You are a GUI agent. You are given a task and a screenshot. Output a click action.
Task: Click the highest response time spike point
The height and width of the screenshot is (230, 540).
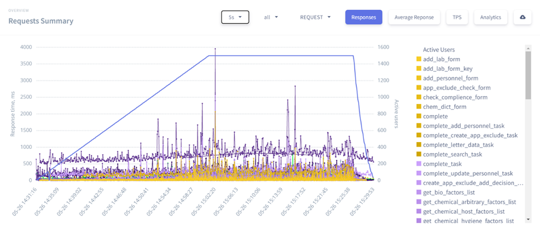point(215,49)
